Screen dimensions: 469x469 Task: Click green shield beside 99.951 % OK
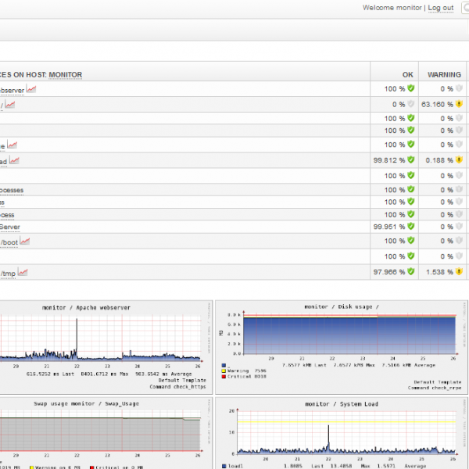pos(410,227)
